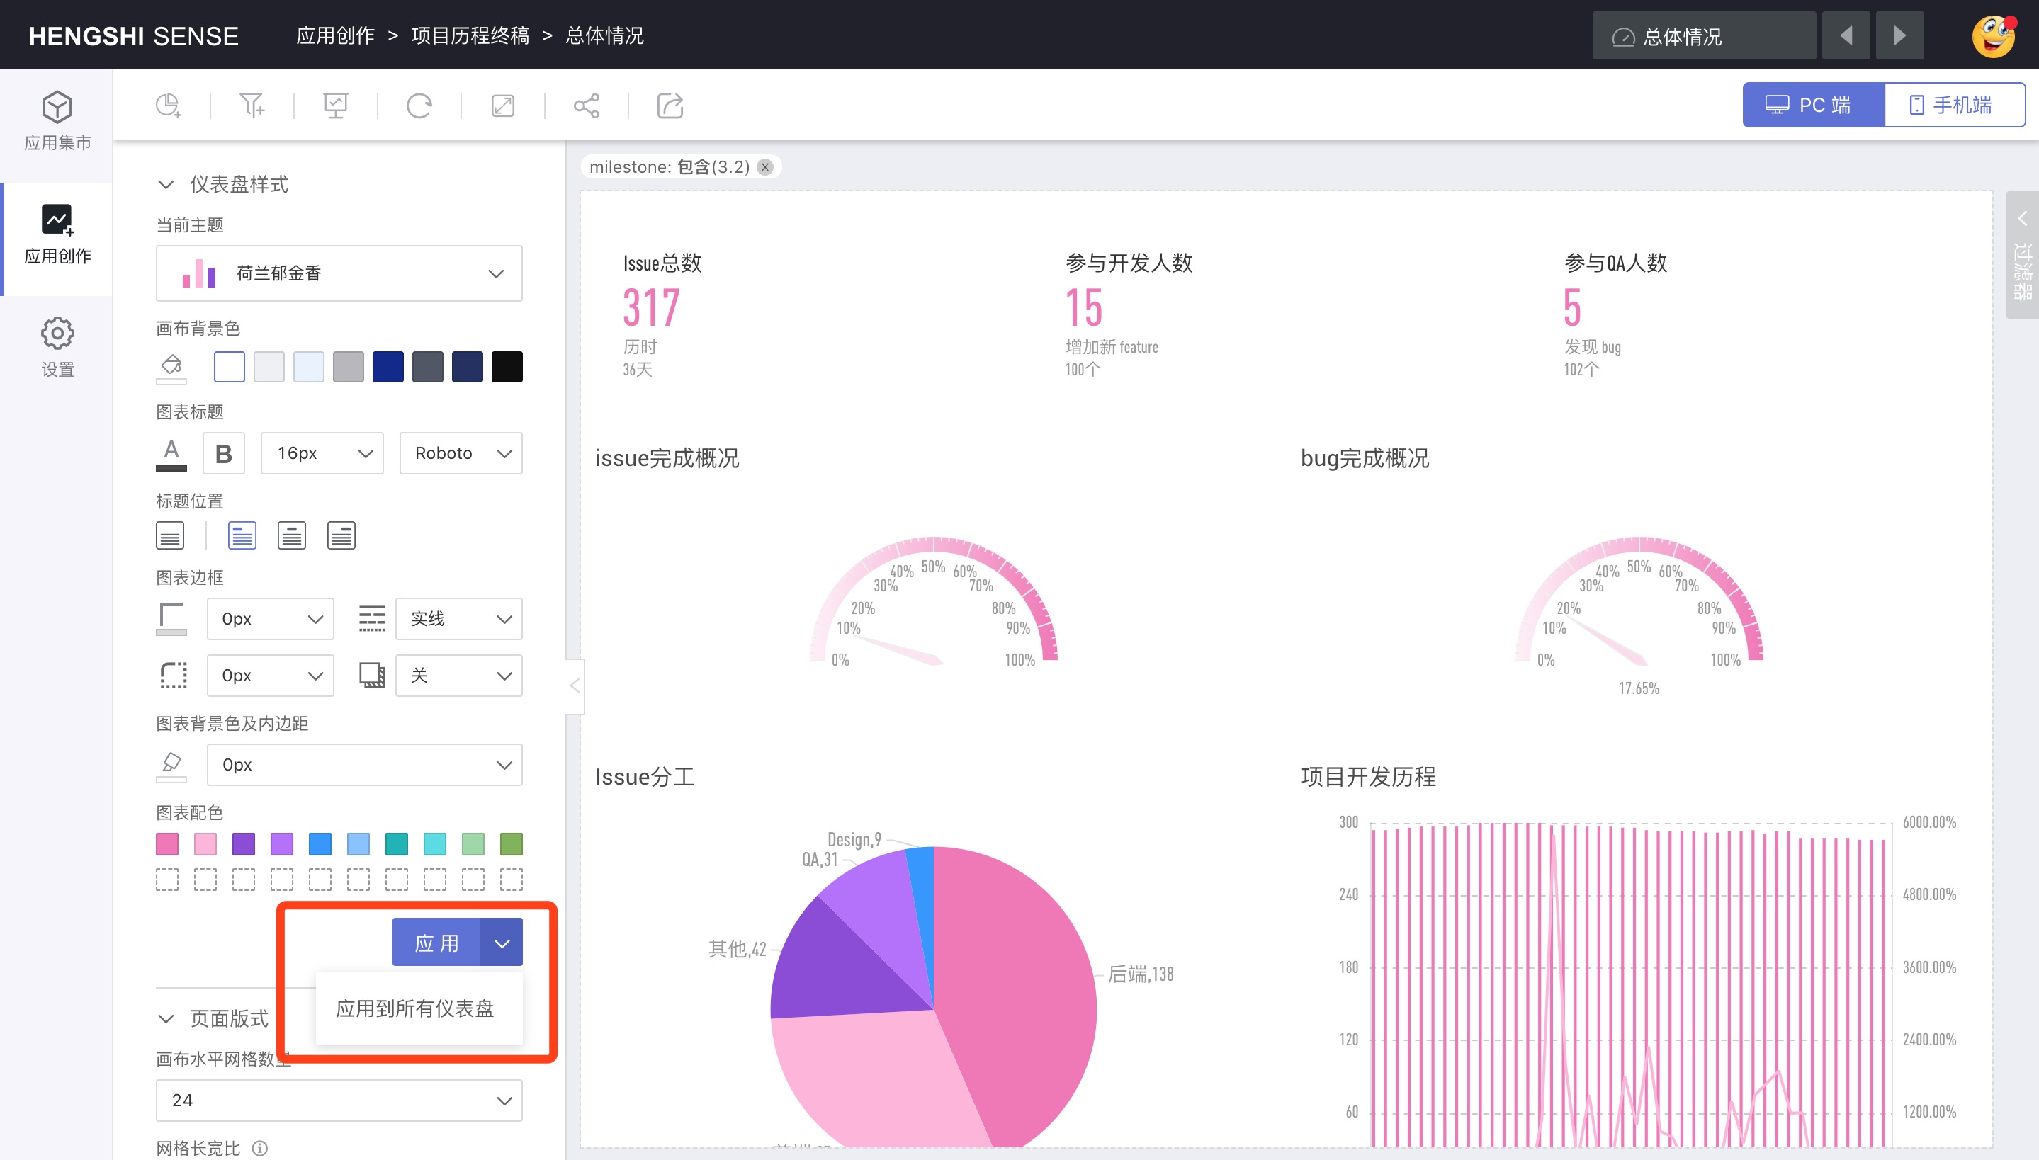The image size is (2039, 1160).
Task: Click 应用创作 in the breadcrumb
Action: coord(335,36)
